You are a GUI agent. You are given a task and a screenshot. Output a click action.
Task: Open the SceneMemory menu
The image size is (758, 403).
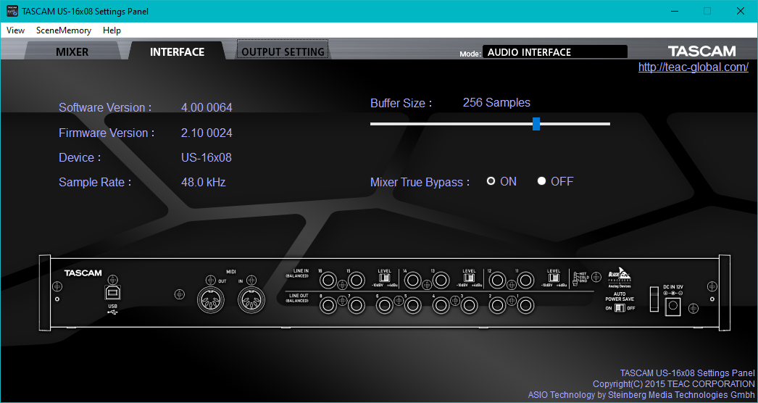tap(64, 30)
